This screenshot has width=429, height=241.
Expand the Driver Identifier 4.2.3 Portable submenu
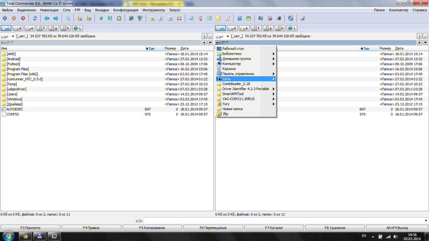point(246,89)
